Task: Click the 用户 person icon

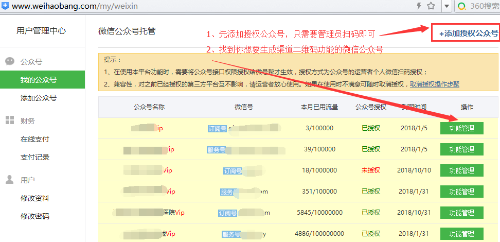Action: 10,180
